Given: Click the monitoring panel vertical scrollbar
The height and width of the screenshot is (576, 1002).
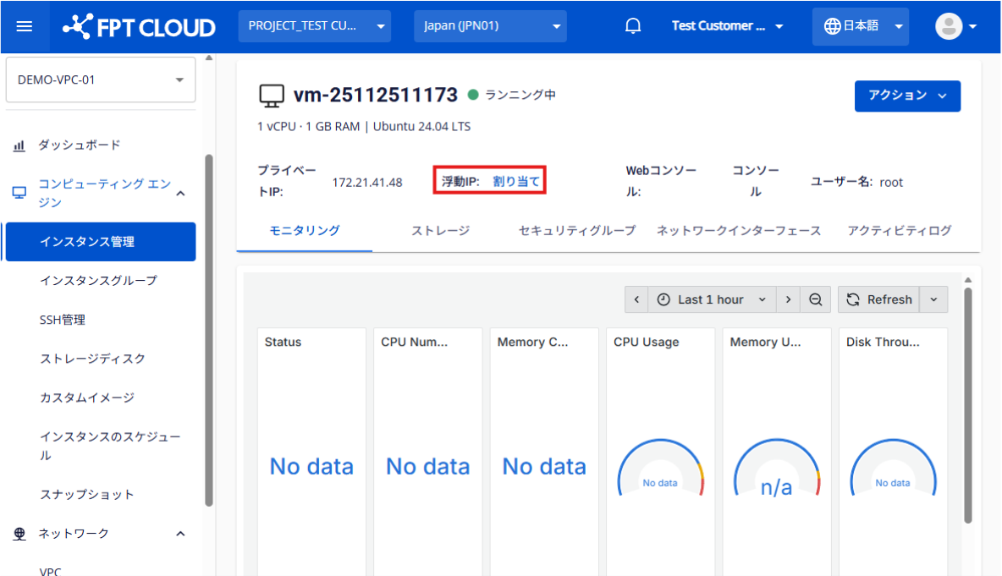Looking at the screenshot, I should 968,406.
